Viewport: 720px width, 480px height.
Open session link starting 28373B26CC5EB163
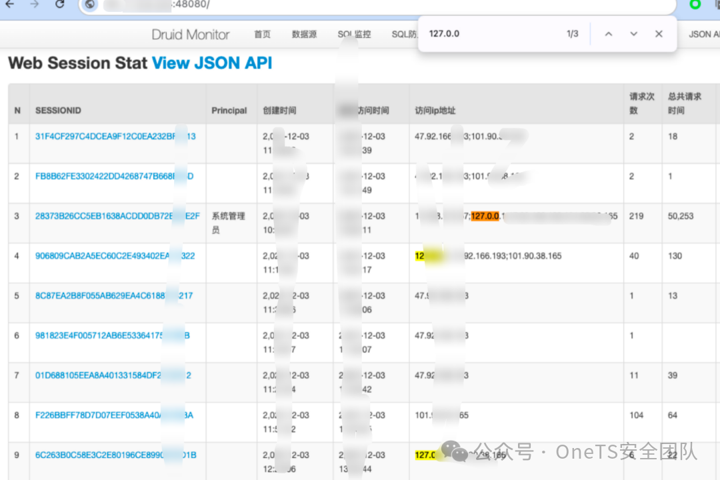point(117,217)
